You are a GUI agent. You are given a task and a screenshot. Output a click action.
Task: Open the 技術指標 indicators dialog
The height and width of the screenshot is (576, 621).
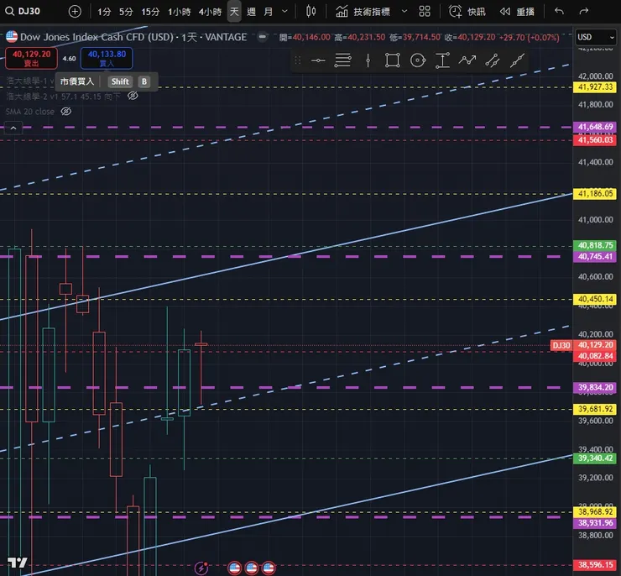tap(363, 12)
